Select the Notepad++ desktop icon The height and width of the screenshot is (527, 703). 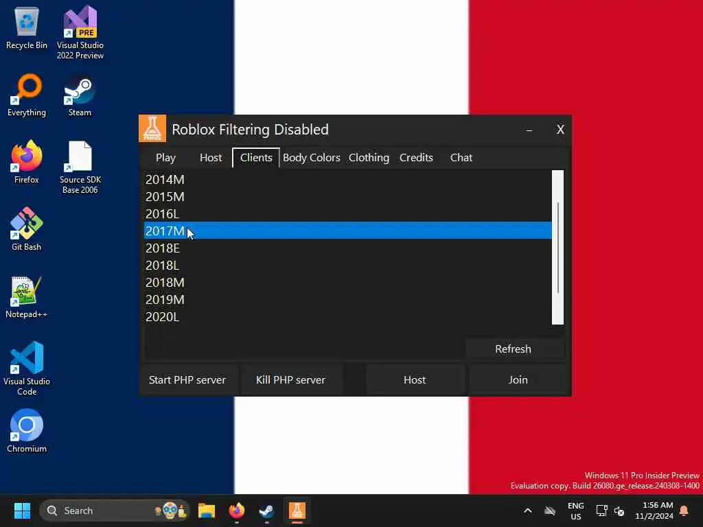click(27, 297)
